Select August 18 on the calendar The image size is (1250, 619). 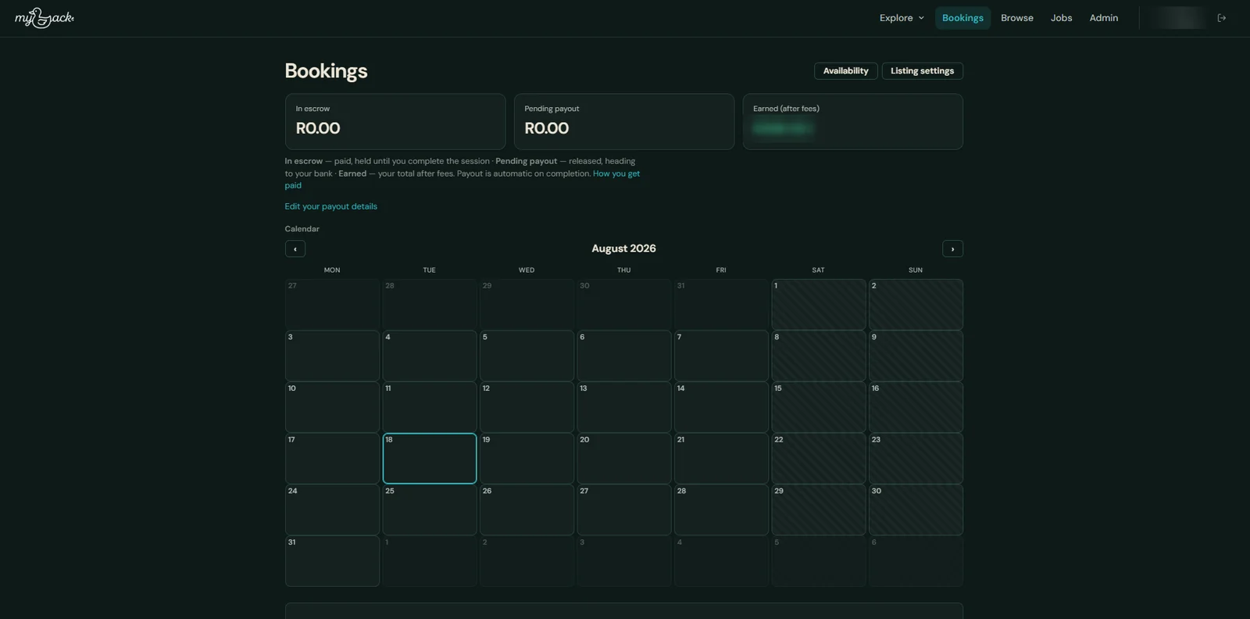pyautogui.click(x=430, y=459)
